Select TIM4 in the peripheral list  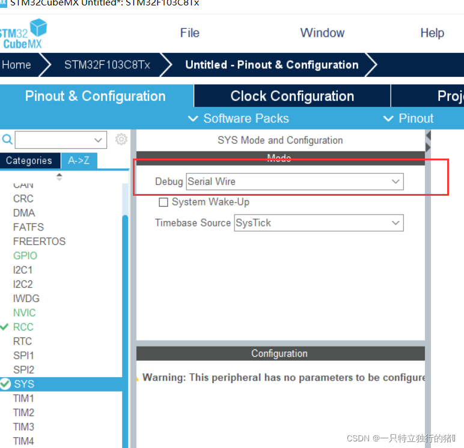(23, 441)
